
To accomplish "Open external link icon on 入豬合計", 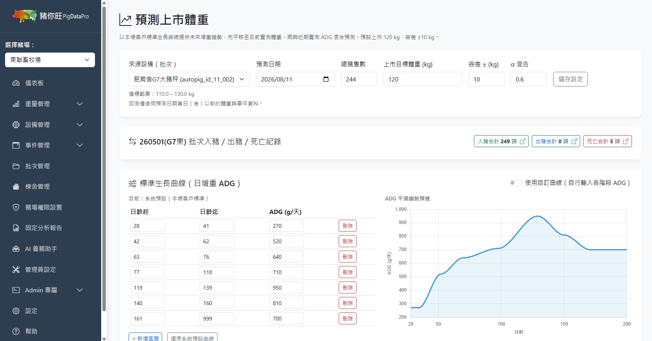I will 523,141.
